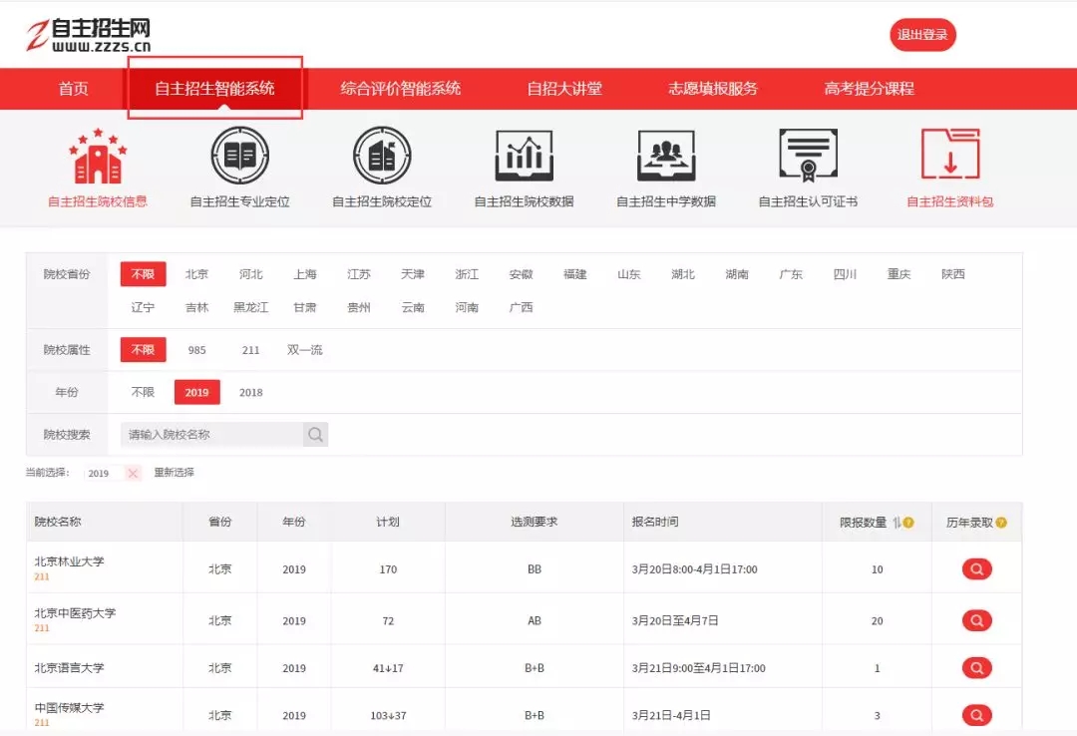The image size is (1077, 736).
Task: Click the 重新选择 reset link
Action: pyautogui.click(x=174, y=473)
